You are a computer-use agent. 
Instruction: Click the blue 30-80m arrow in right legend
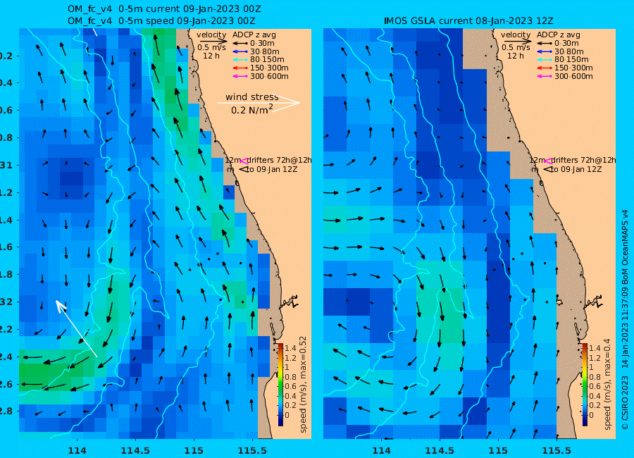[x=545, y=51]
